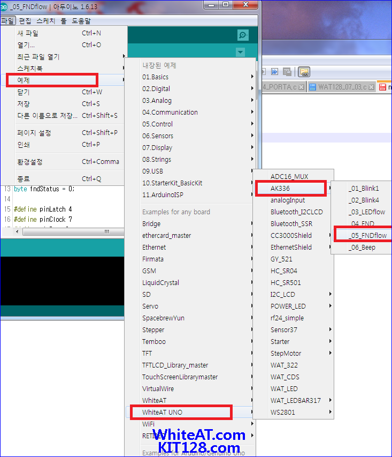The width and height of the screenshot is (392, 457).
Task: Select HC_SR04 example
Action: 294,271
